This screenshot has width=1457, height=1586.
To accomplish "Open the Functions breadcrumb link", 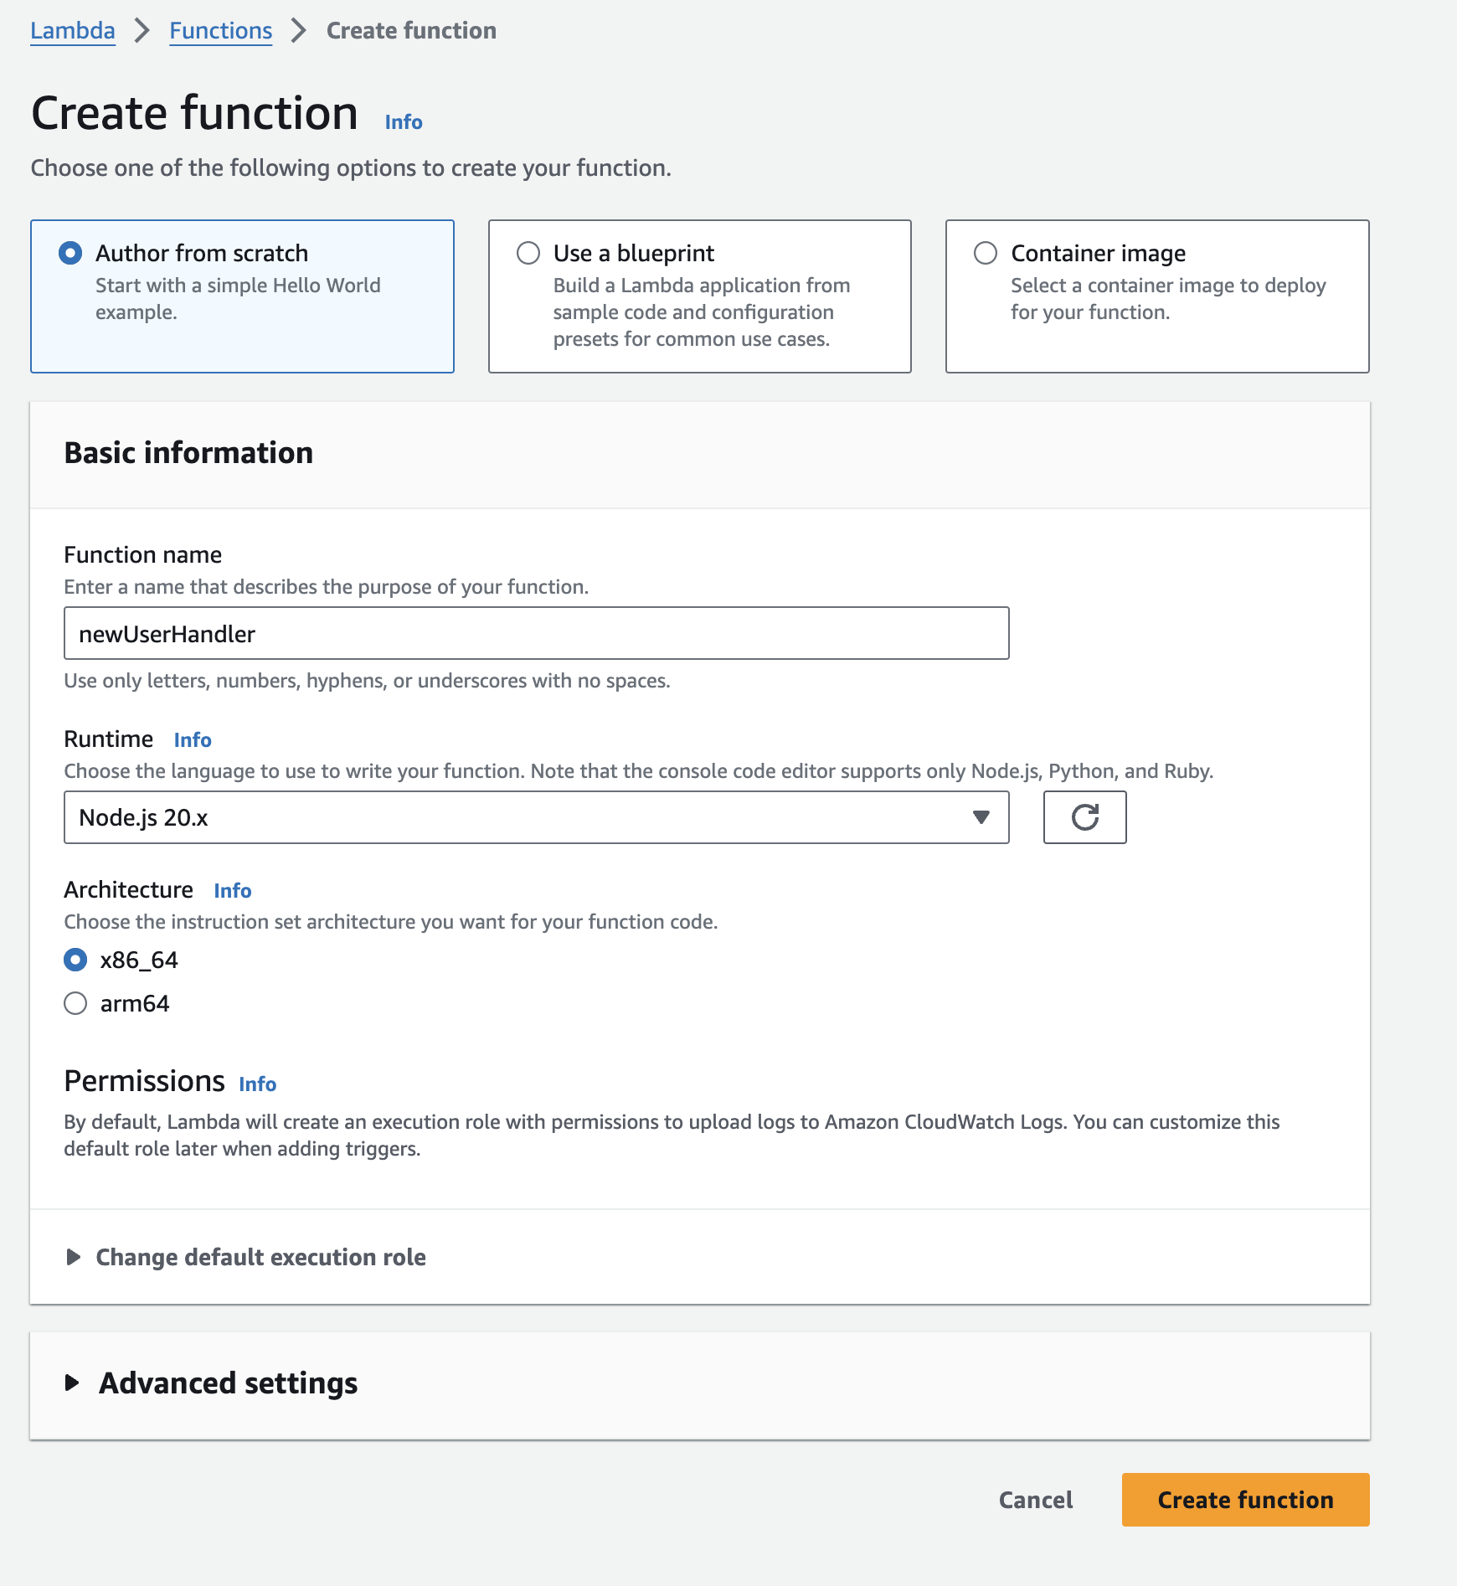I will click(220, 29).
